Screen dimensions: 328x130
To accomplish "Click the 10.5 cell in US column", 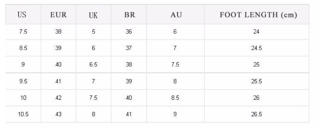I will pyautogui.click(x=23, y=114).
